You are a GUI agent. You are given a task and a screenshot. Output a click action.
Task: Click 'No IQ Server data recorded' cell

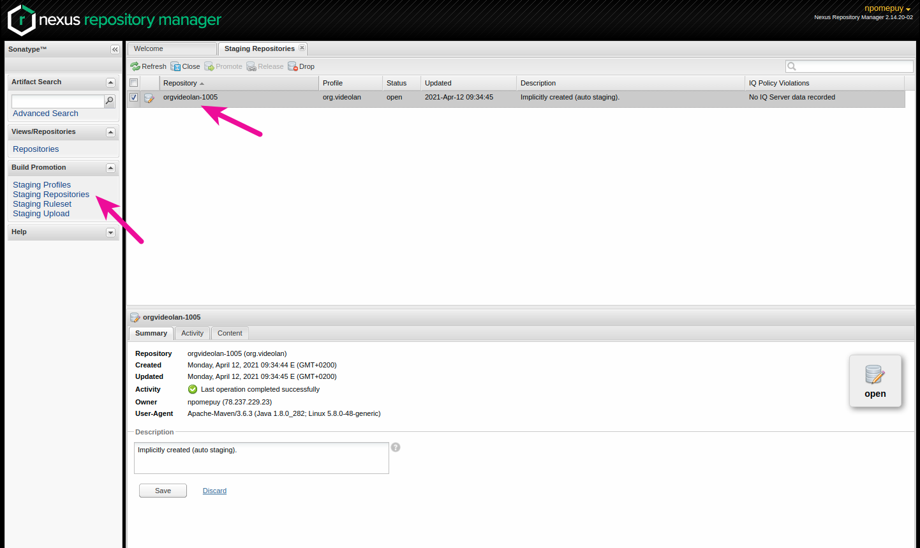point(792,98)
